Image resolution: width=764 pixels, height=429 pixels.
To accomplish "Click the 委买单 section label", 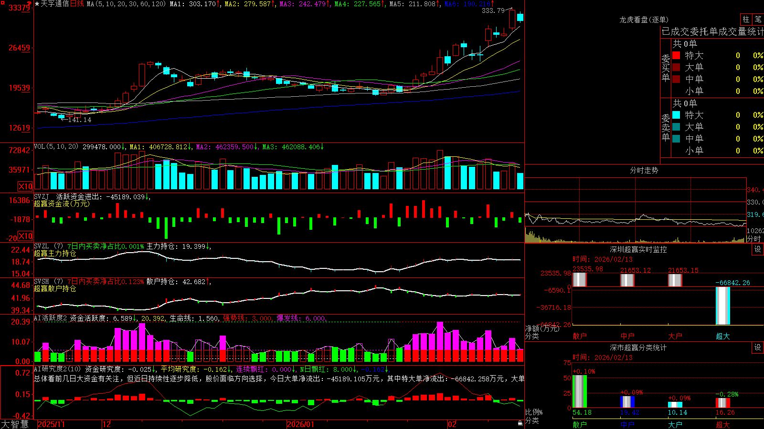I will tap(666, 68).
